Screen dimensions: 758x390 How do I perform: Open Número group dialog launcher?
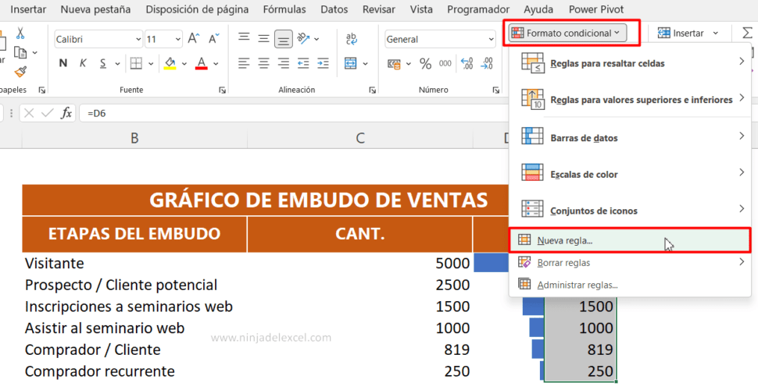click(x=495, y=90)
